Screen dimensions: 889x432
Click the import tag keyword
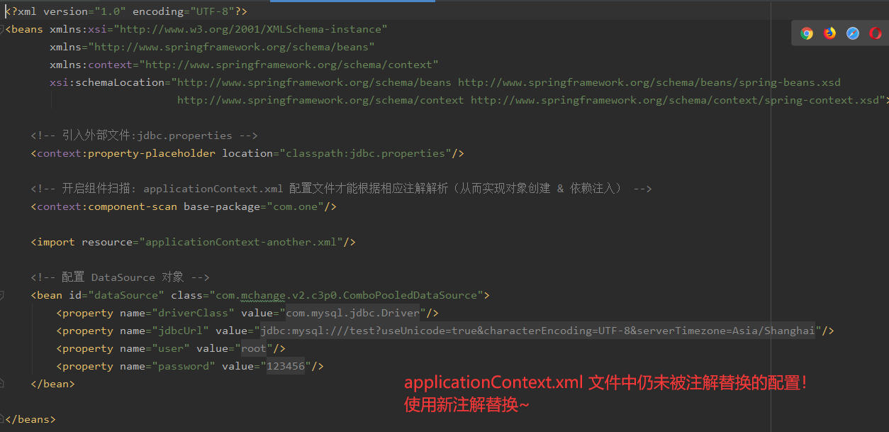(56, 242)
